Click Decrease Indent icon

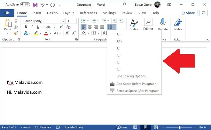pyautogui.click(x=115, y=21)
